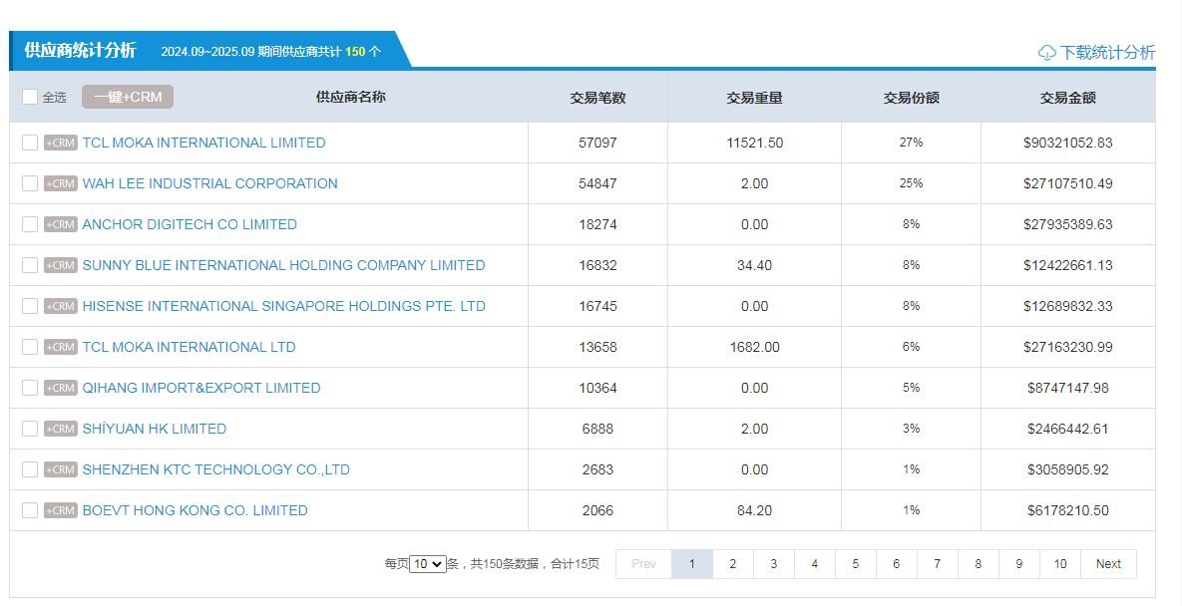1182x606 pixels.
Task: Click the 交易笔数 column header
Action: 597,98
